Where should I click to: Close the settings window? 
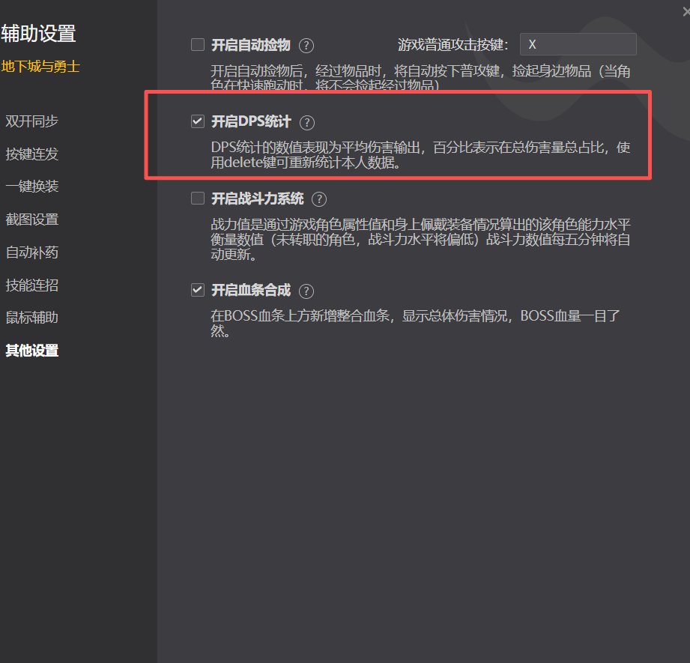[x=683, y=10]
